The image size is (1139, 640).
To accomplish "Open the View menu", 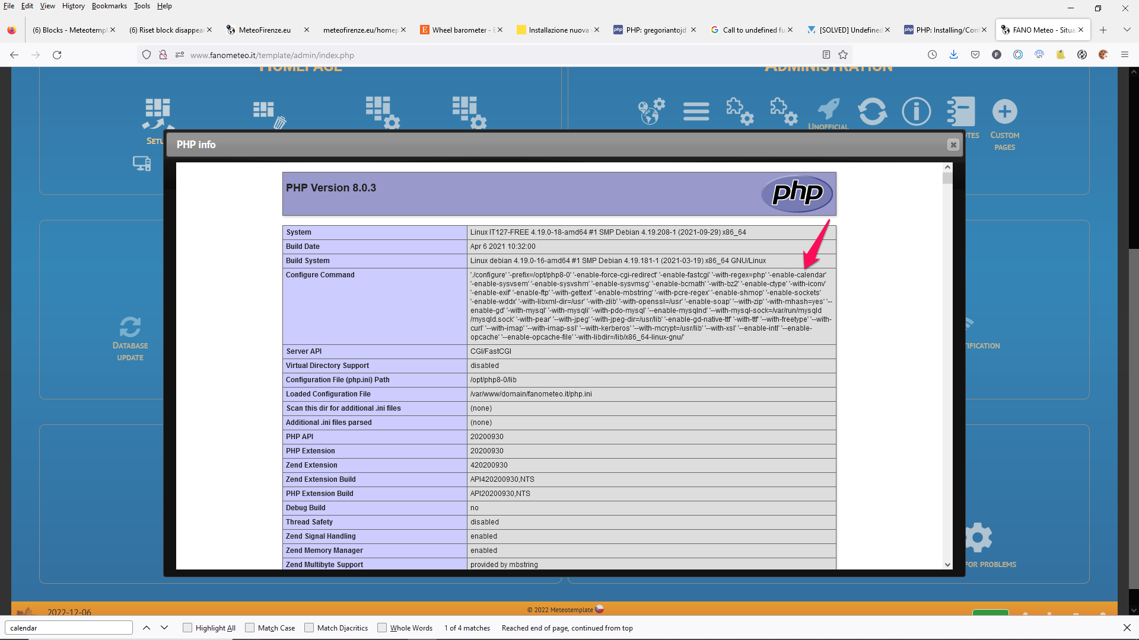I will click(47, 6).
